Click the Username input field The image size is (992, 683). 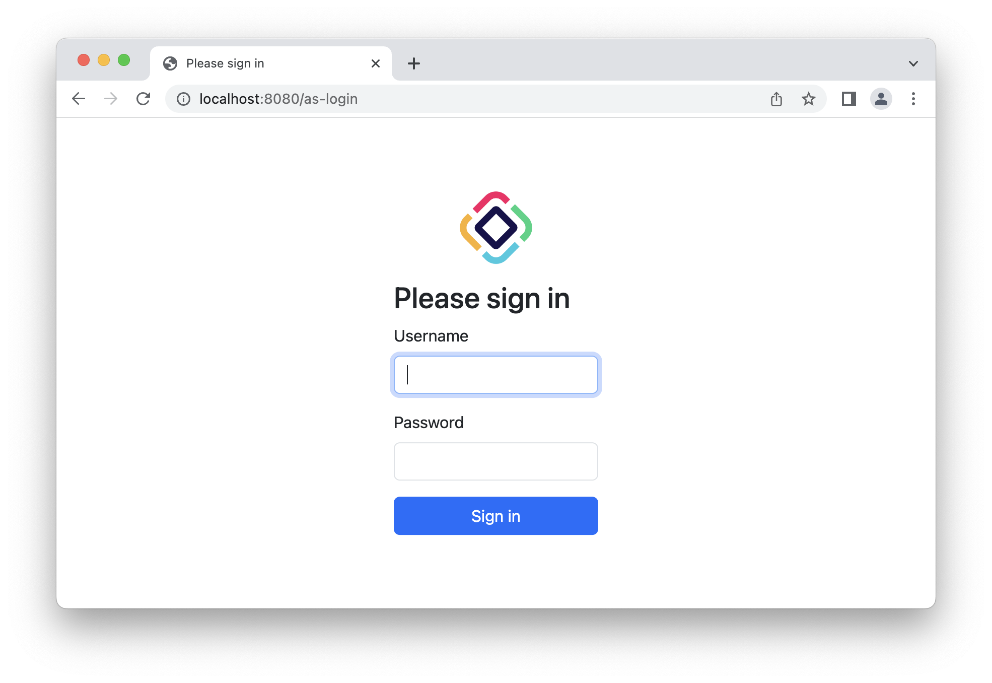(x=495, y=375)
